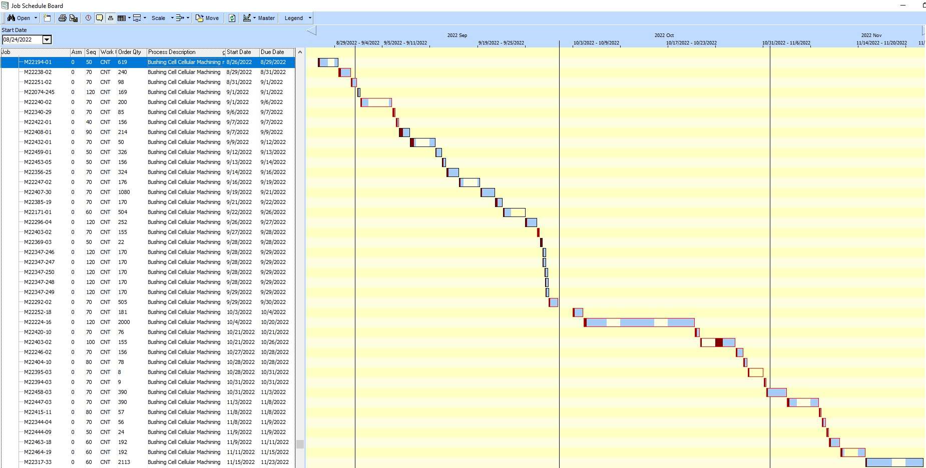
Task: Expand the Legend dropdown arrow
Action: tap(310, 18)
